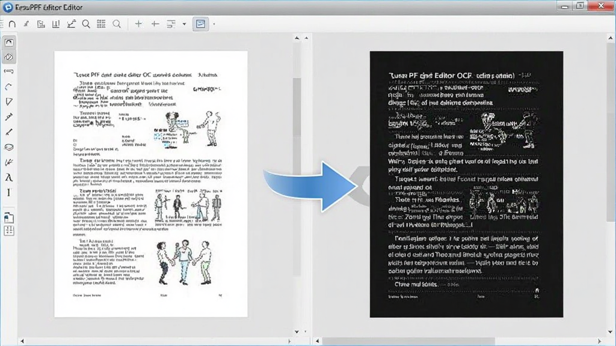Click the arch-shaped icon in the top toolbar
The image size is (616, 346).
[12, 24]
